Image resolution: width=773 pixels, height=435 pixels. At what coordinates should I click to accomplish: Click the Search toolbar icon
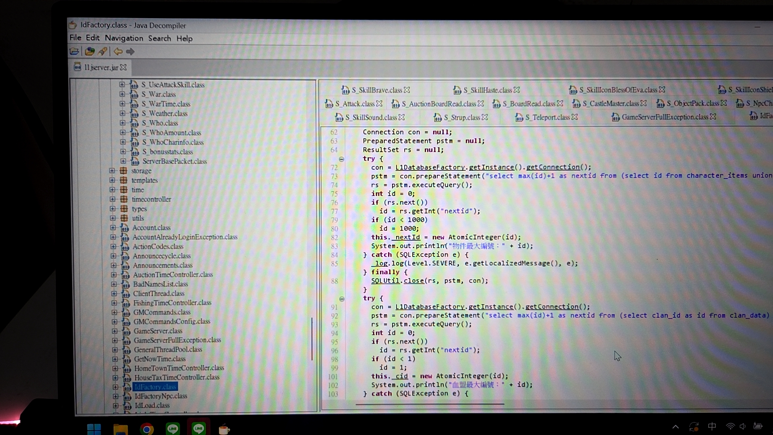103,52
